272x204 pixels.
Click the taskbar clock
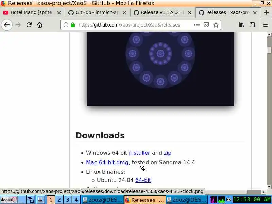[252, 200]
